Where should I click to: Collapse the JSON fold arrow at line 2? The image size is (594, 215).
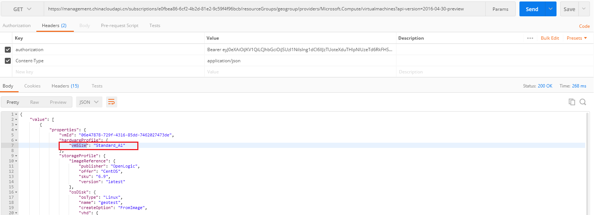[16, 120]
